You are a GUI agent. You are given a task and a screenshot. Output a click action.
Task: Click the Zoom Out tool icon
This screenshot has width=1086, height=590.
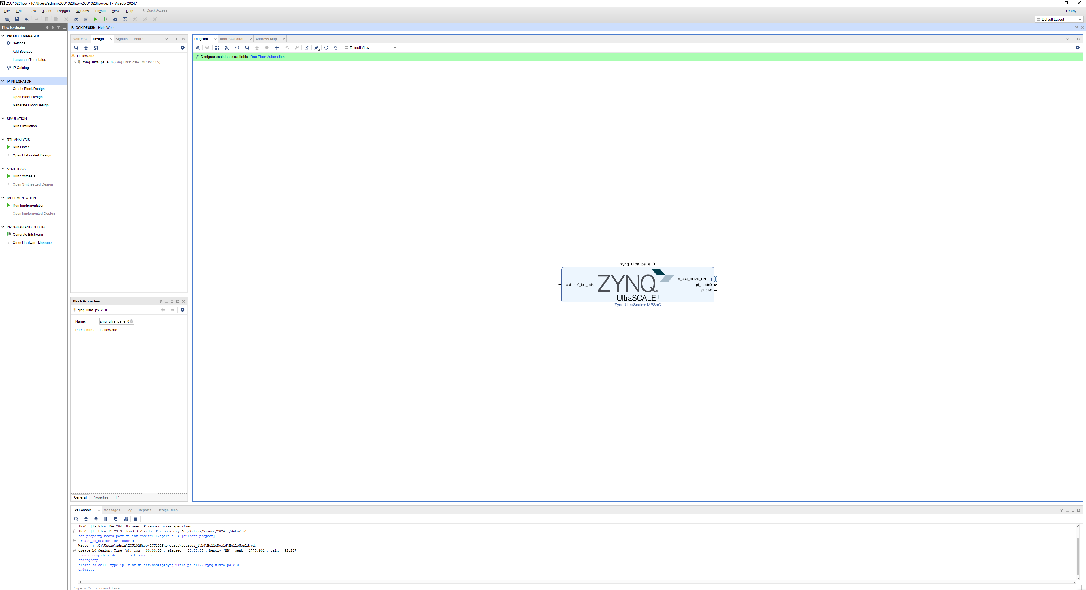207,47
